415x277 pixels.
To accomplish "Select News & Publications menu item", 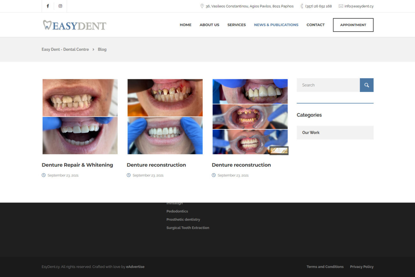I will point(276,25).
